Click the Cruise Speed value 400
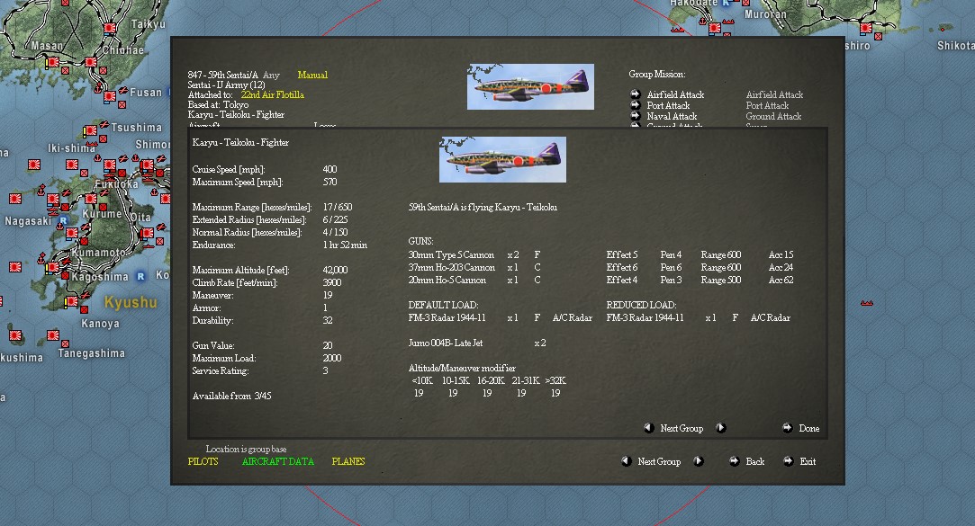 (330, 170)
